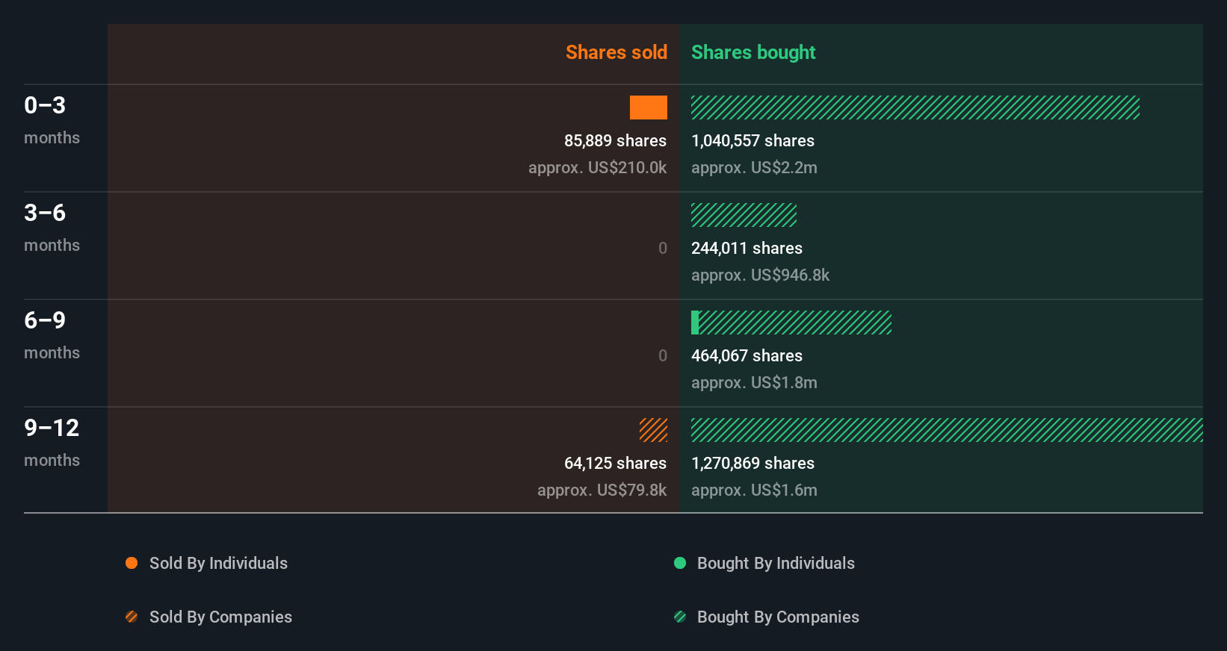
Task: Click the Shares sold column header
Action: [616, 52]
